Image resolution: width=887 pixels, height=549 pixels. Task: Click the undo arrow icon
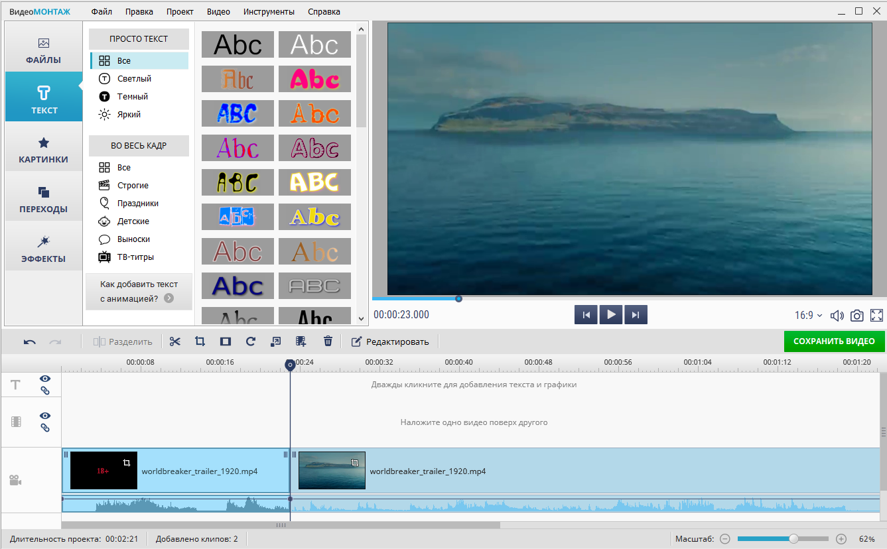[30, 342]
